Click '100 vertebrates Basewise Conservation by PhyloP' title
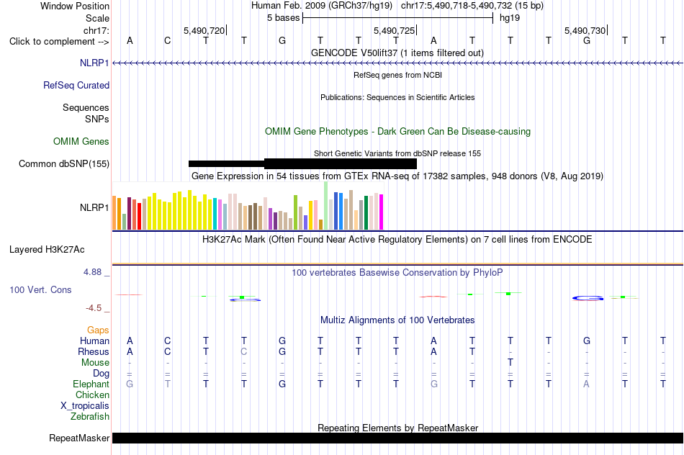The image size is (684, 455). pyautogui.click(x=397, y=273)
